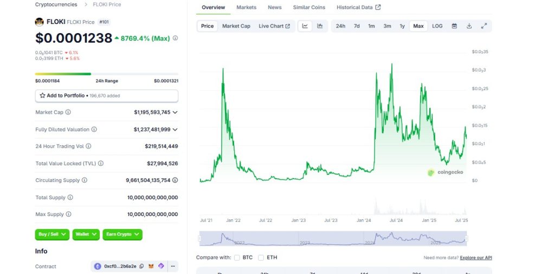Click info icon beside Circulating Supply label
Image resolution: width=555 pixels, height=274 pixels.
click(85, 180)
